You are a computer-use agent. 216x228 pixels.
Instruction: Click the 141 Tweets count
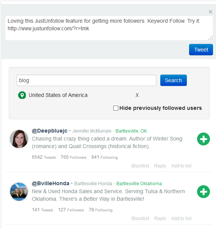pos(42,210)
